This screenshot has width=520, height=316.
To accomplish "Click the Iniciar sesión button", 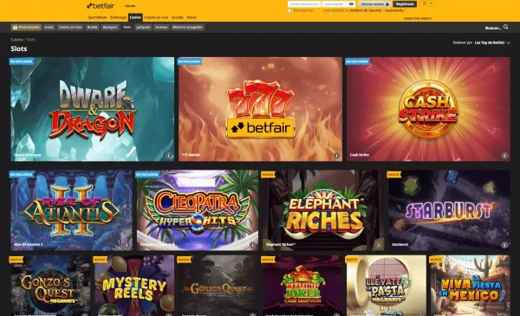I will (375, 4).
